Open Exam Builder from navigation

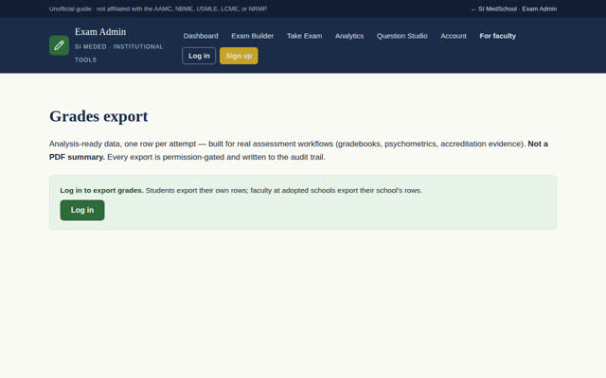(x=253, y=36)
